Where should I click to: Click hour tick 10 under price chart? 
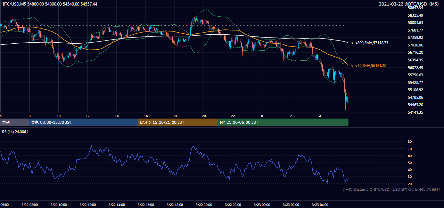(x=59, y=116)
